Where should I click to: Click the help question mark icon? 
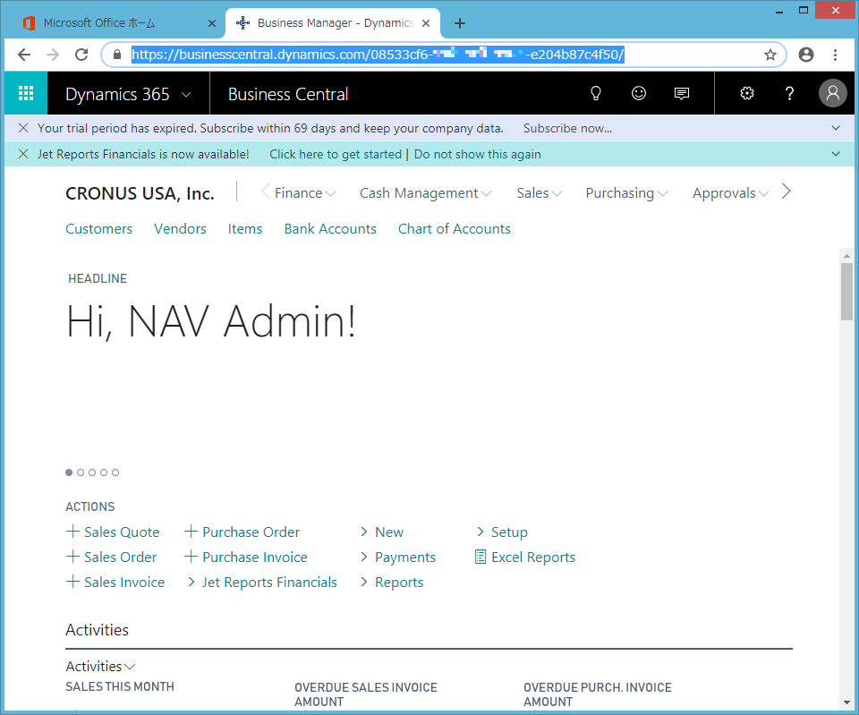click(x=789, y=94)
